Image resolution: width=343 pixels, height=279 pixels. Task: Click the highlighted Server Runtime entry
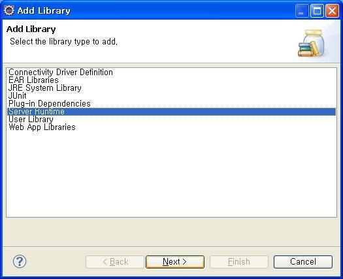tap(171, 112)
